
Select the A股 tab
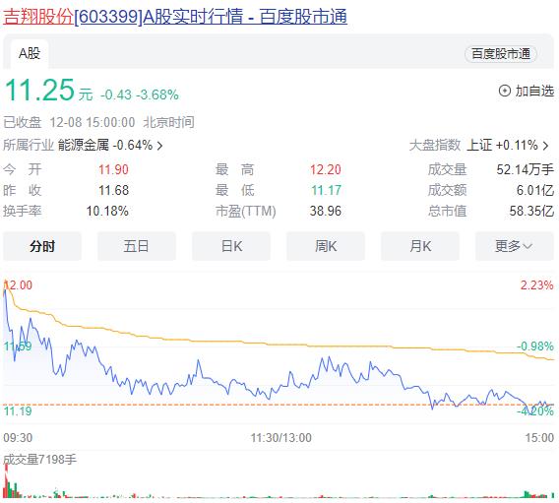point(30,54)
